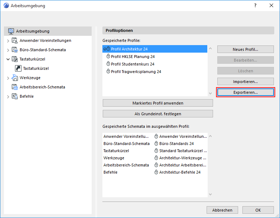Image resolution: width=280 pixels, height=218 pixels.
Task: Select Anwender Voreinstellungen in tree
Action: (x=45, y=40)
